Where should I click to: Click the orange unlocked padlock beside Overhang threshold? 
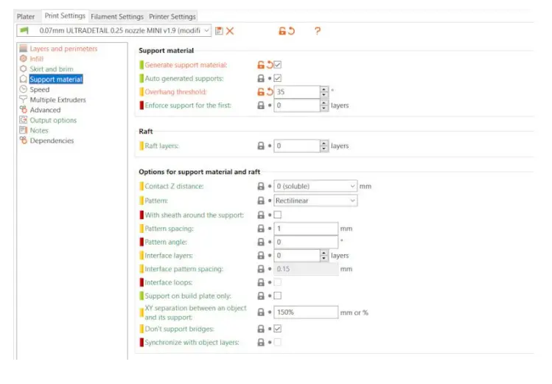coord(260,92)
